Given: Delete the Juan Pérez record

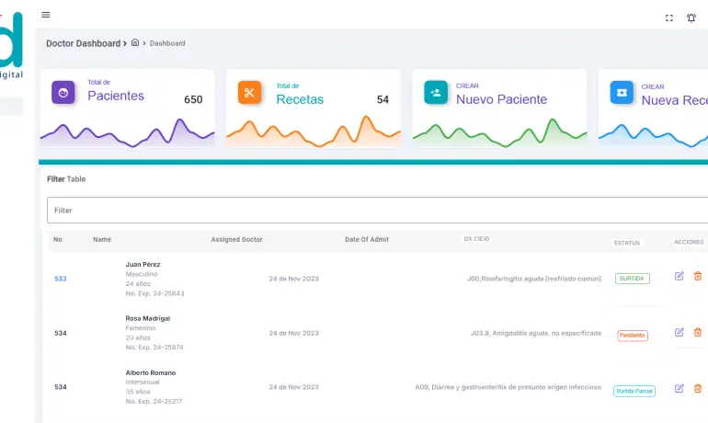Looking at the screenshot, I should (x=698, y=276).
